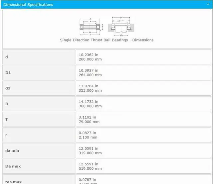Screen dimensions: 213x184
Task: Select the d parameter label
Action: (x=7, y=57)
